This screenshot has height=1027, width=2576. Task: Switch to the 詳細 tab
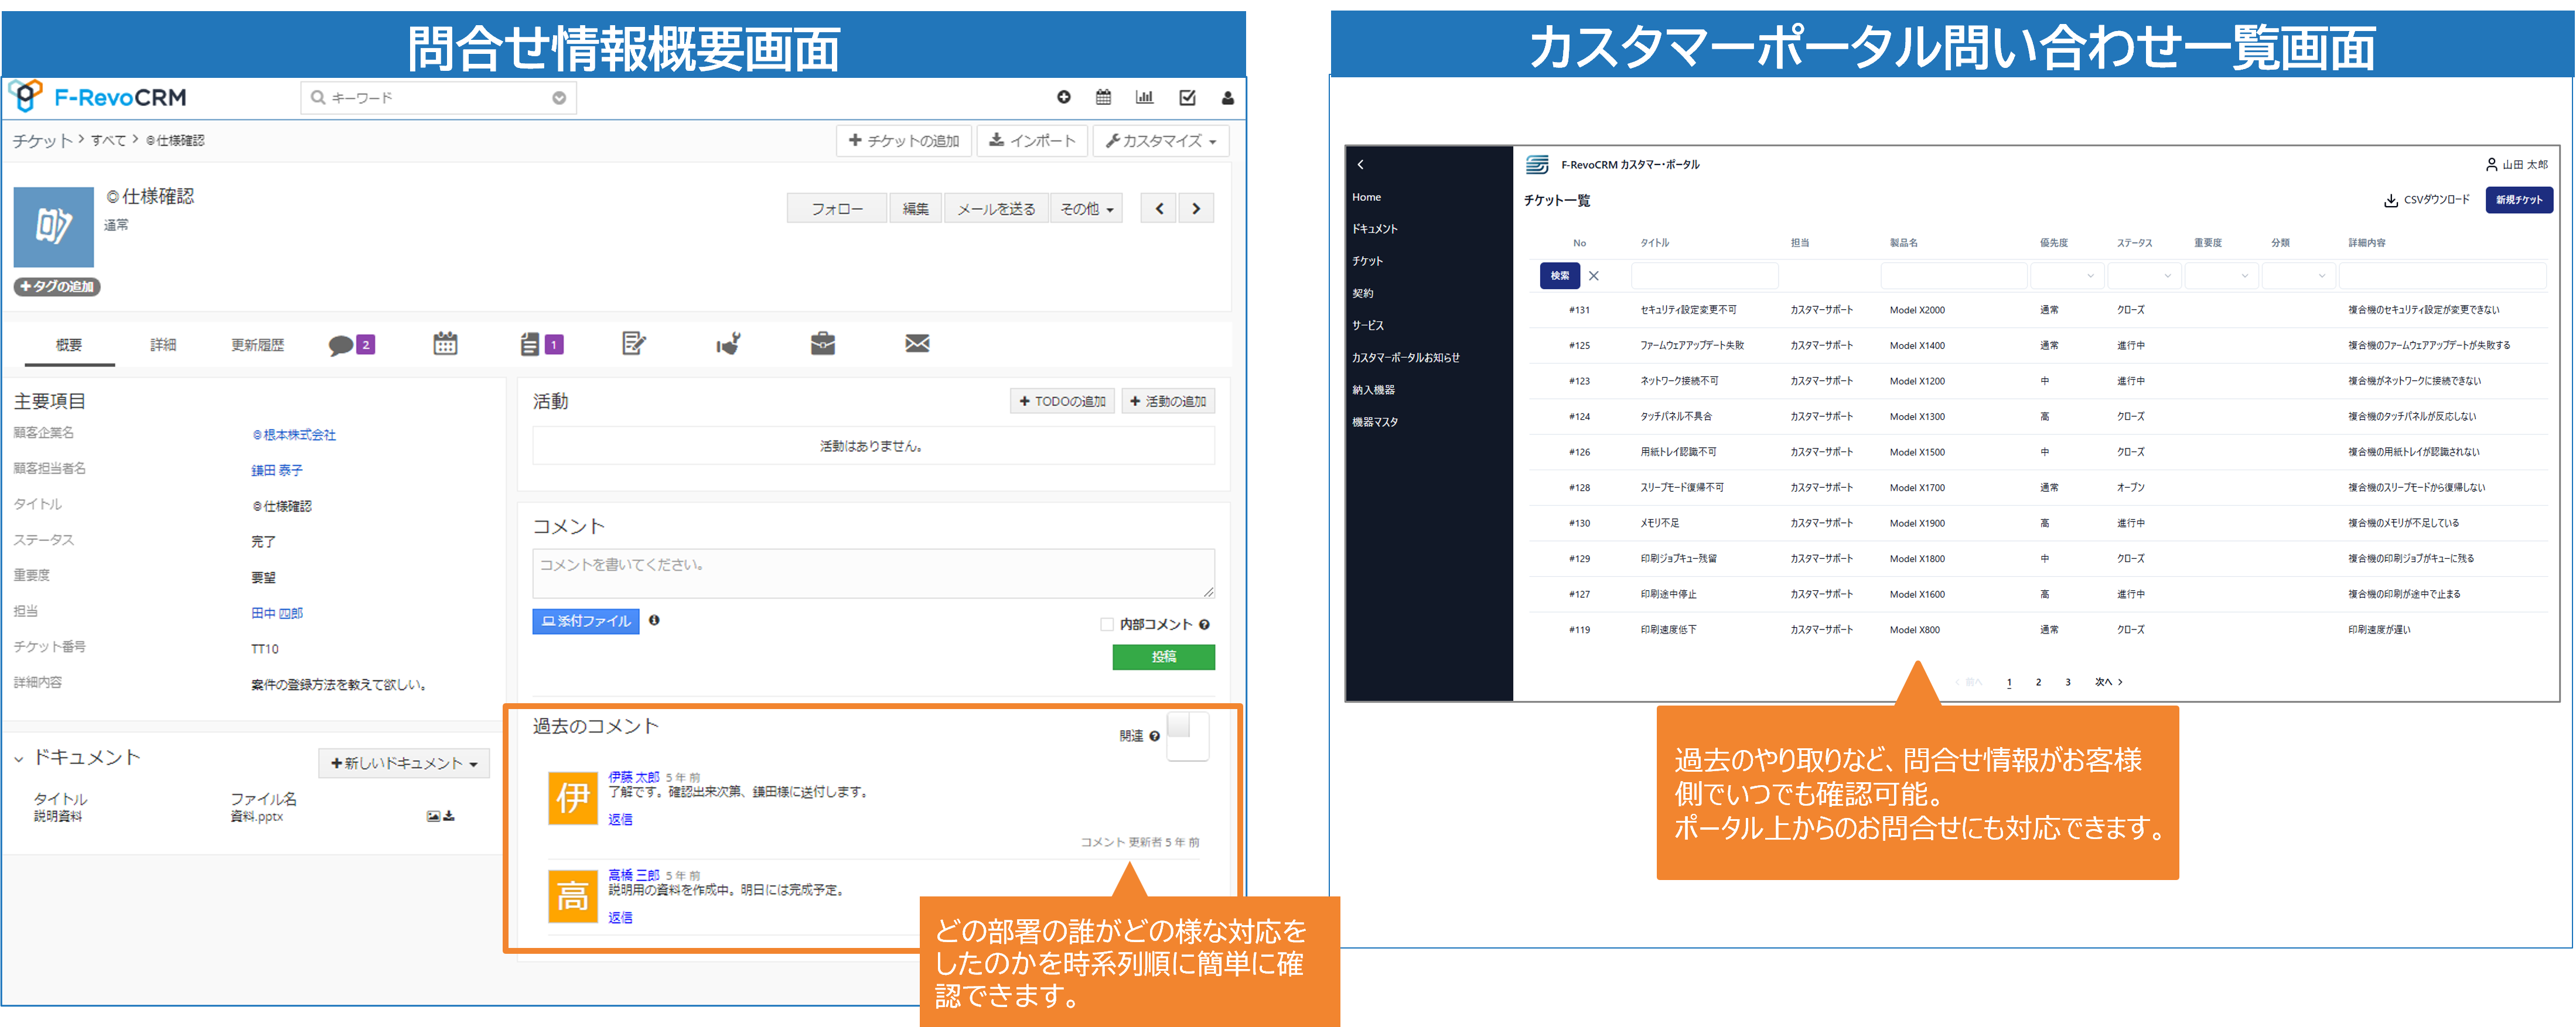(x=163, y=345)
